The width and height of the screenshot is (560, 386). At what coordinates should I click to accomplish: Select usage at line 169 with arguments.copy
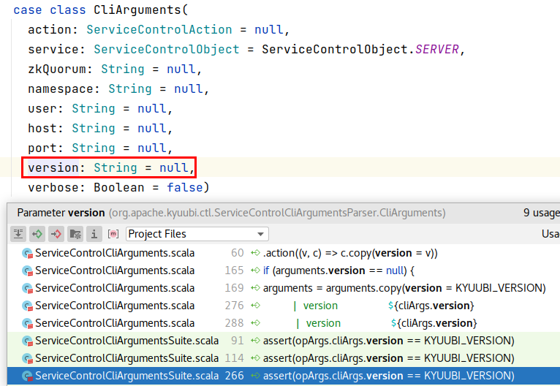(284, 288)
